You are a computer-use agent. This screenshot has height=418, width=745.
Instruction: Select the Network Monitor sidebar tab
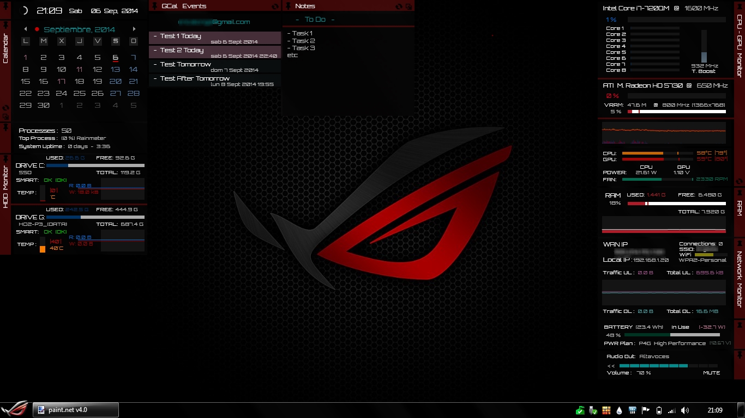point(740,279)
